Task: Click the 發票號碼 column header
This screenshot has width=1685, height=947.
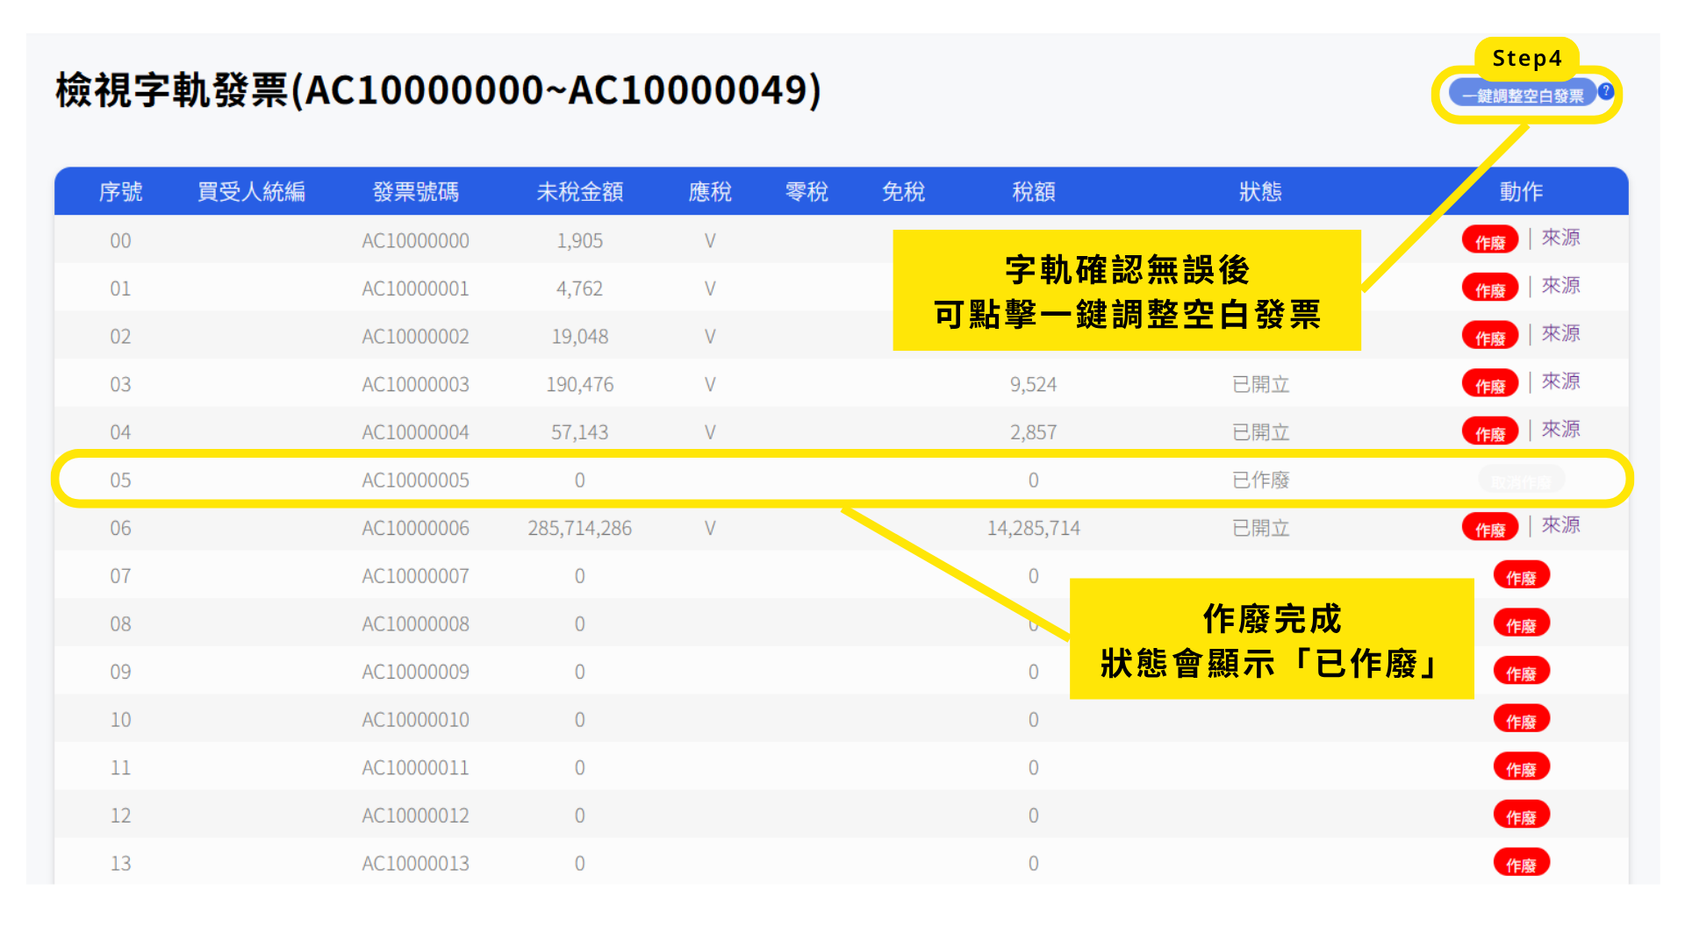Action: 415,191
